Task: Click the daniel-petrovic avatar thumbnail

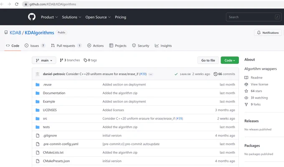Action: point(38,74)
